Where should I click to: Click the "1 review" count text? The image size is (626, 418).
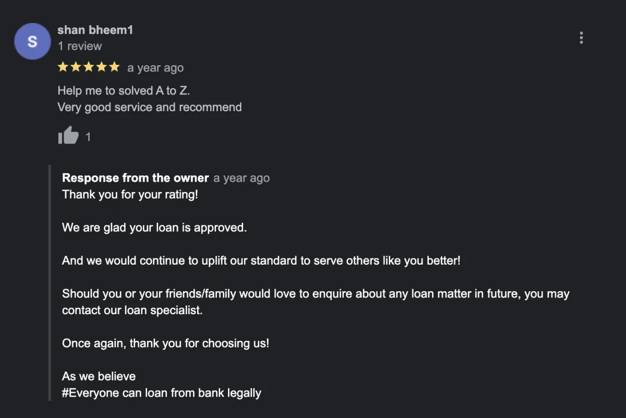[x=80, y=46]
